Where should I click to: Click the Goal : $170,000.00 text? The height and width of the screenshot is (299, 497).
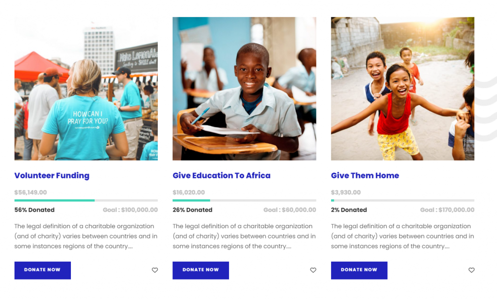coord(447,210)
